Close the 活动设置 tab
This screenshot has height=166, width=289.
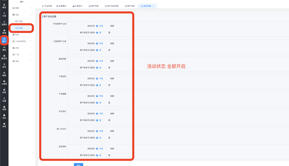coord(153,6)
